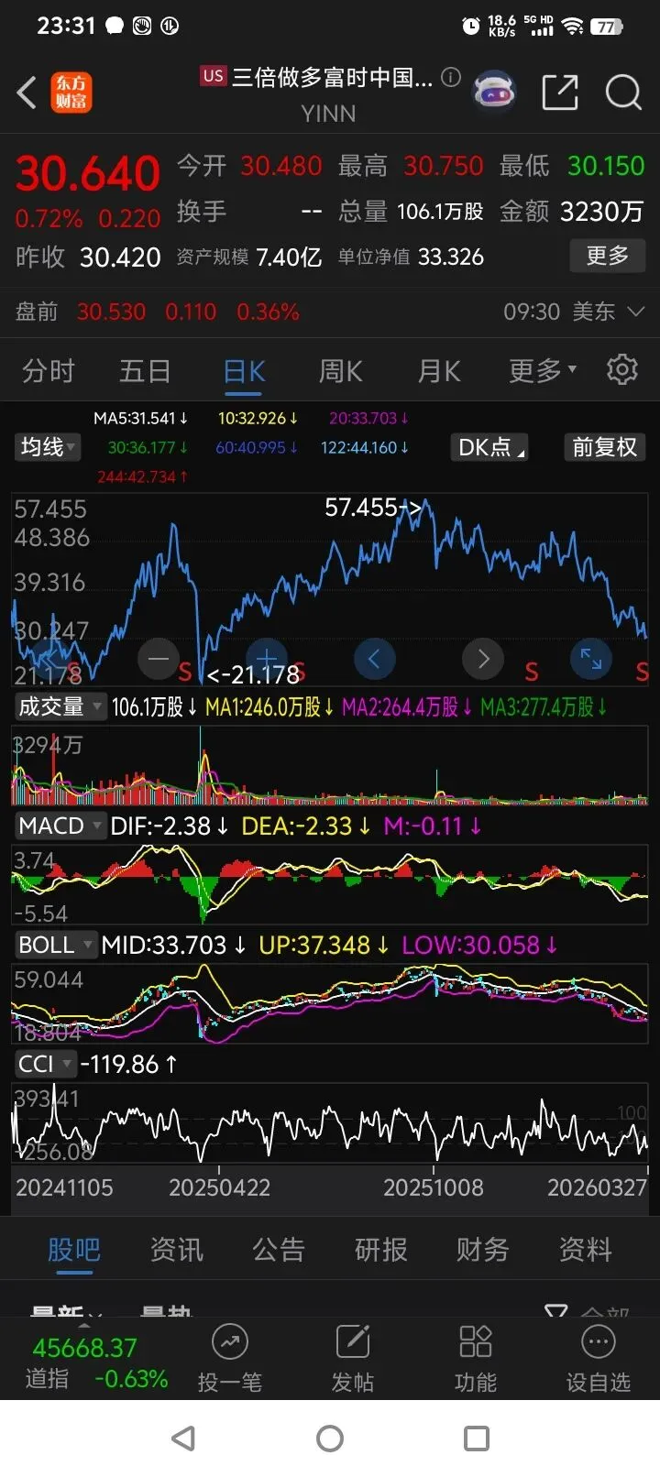Tap the filter funnel icon in 股吧
The width and height of the screenshot is (660, 1477).
[x=555, y=1310]
